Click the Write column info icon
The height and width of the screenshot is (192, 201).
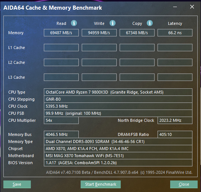tap(113, 23)
